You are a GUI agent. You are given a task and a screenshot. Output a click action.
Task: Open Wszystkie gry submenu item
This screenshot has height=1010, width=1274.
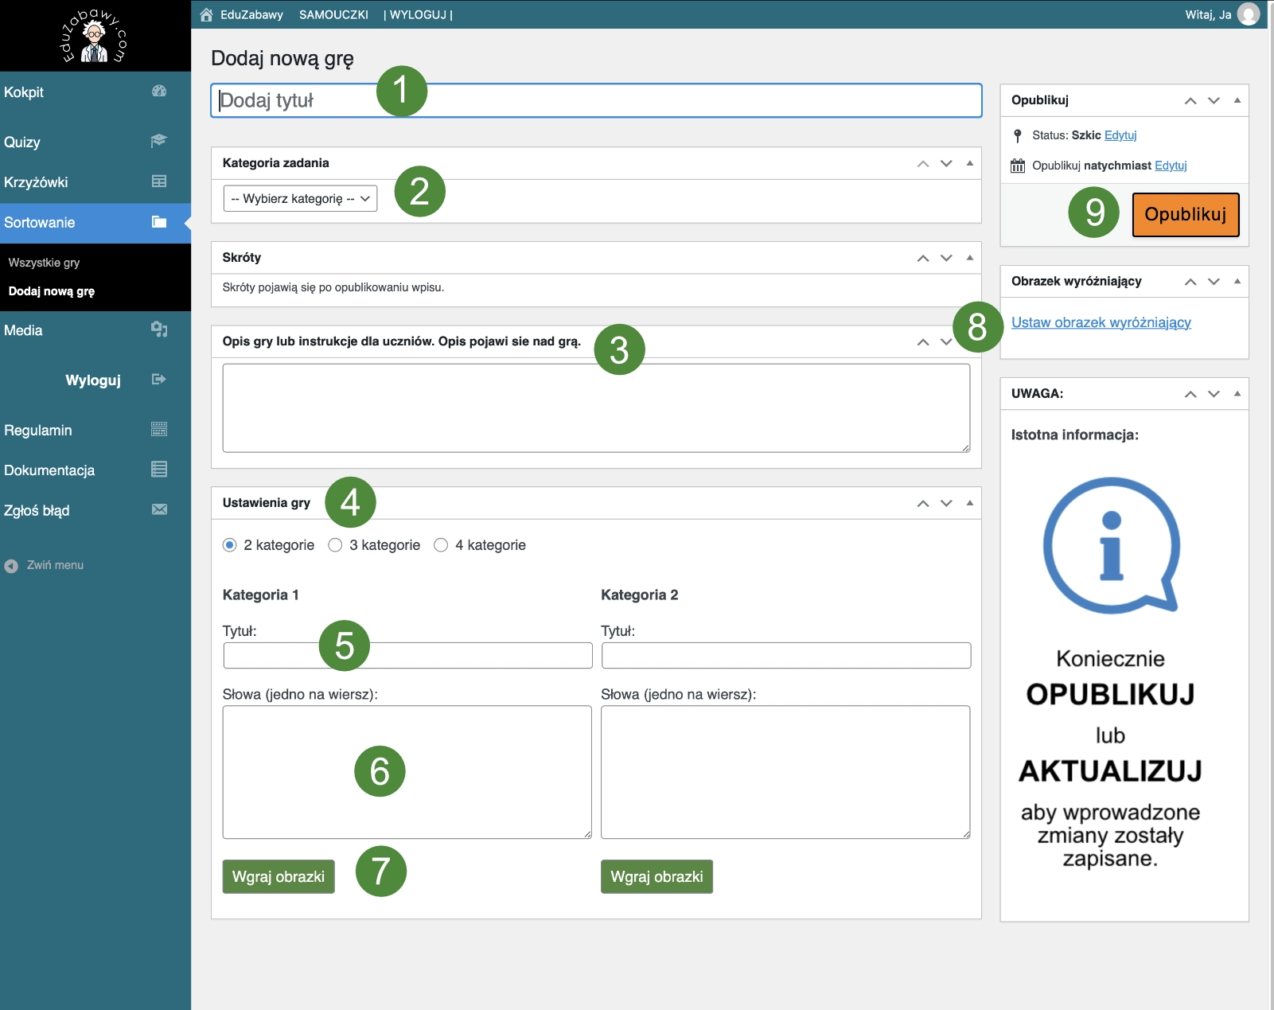coord(44,263)
